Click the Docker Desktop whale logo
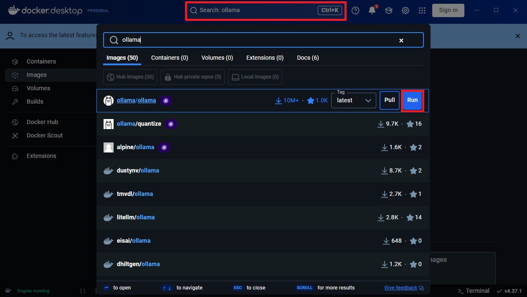Screen dimensions: 527x297 click(x=13, y=10)
